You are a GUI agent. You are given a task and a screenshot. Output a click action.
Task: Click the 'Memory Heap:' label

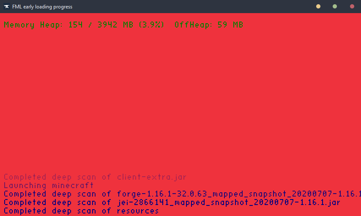tap(33, 25)
